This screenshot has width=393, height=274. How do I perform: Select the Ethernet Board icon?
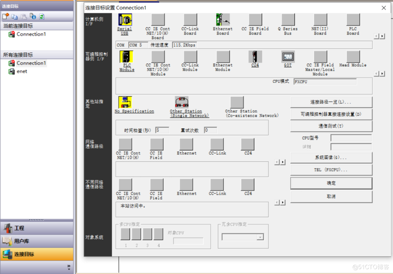pyautogui.click(x=223, y=20)
